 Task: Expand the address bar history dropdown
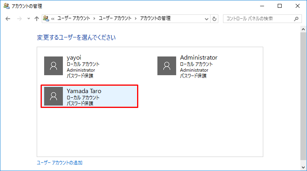206,19
